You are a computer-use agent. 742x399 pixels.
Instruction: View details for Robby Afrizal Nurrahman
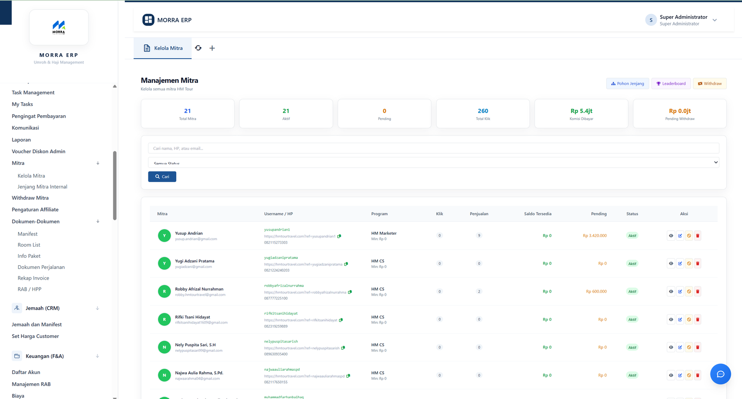click(671, 292)
